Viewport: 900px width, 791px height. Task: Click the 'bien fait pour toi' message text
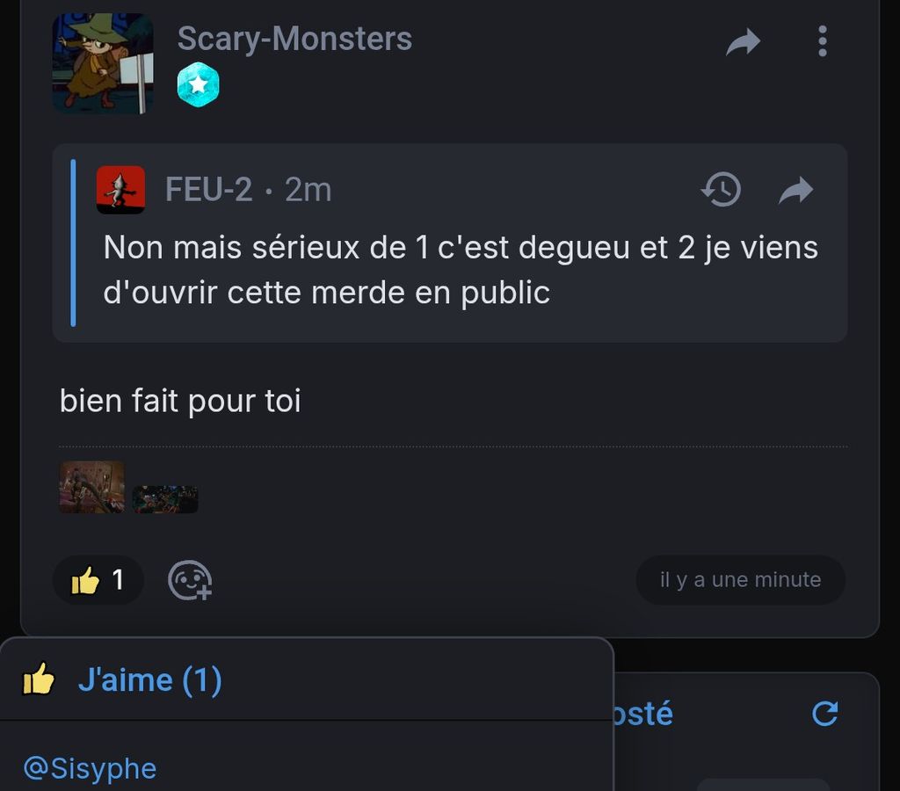click(x=180, y=401)
